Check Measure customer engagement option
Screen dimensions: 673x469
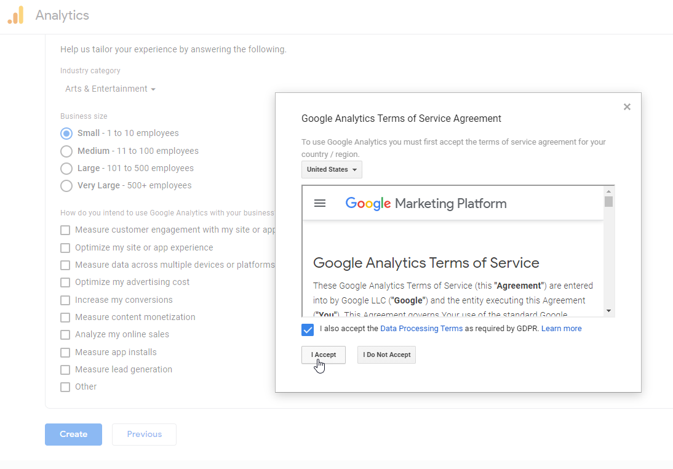[x=65, y=230]
